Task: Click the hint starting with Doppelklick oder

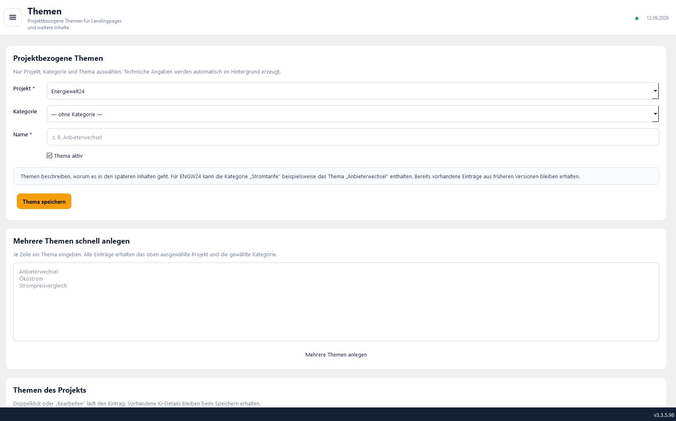Action: pyautogui.click(x=137, y=403)
